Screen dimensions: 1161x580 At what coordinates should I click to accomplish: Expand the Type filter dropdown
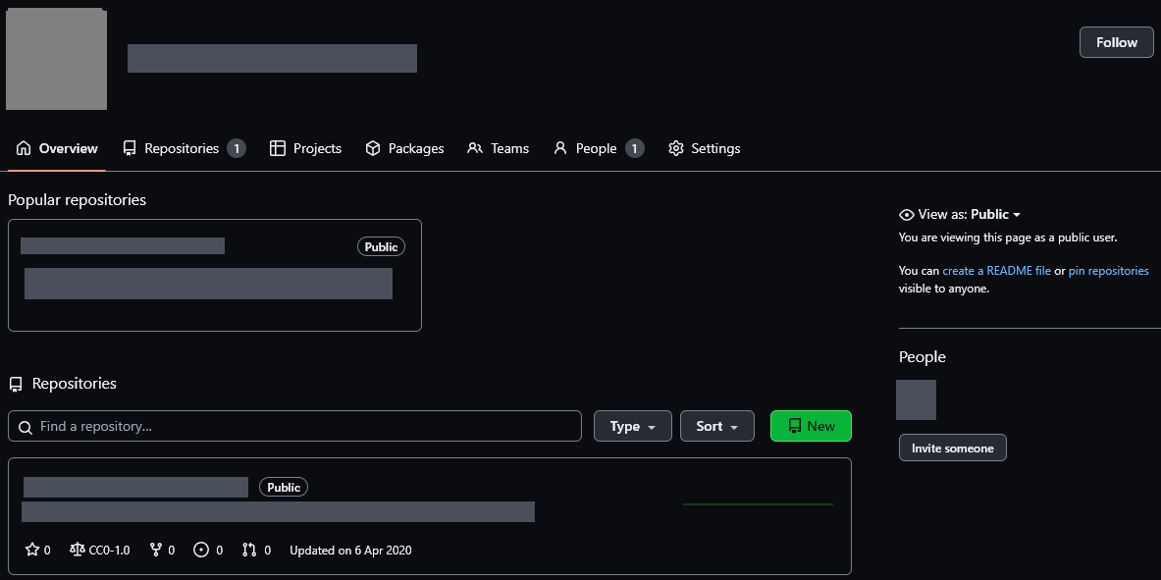tap(632, 426)
